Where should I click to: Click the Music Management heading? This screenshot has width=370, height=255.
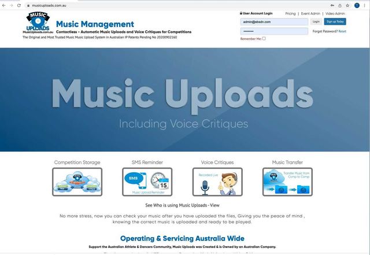pyautogui.click(x=95, y=24)
